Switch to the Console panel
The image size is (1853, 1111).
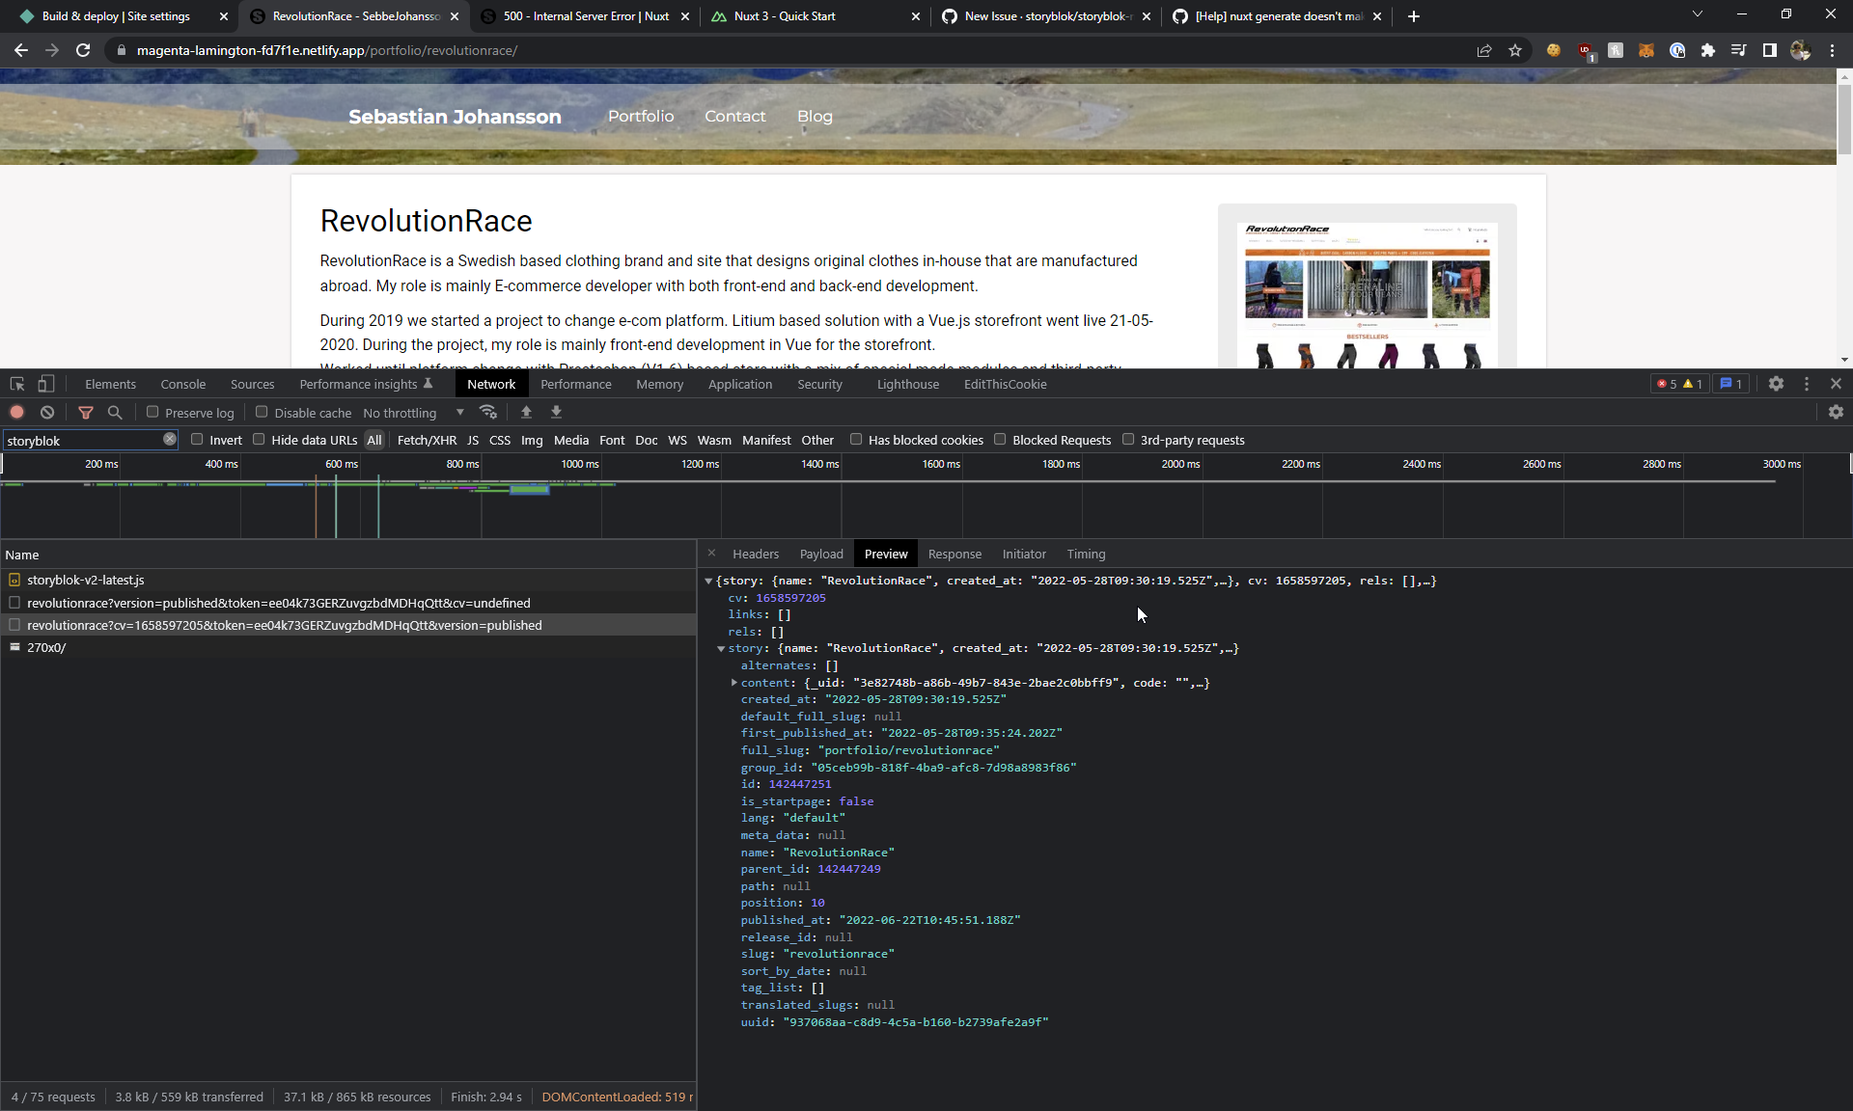pos(182,384)
